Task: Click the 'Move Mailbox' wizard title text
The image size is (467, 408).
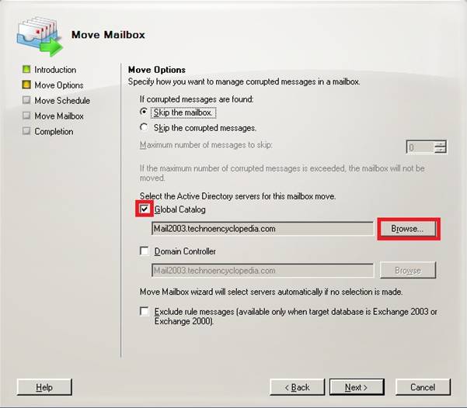Action: pos(108,34)
